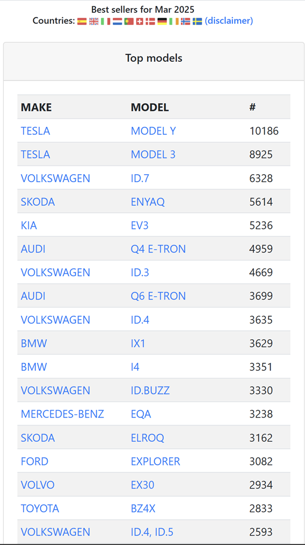305x545 pixels.
Task: Click the Norway flag icon
Action: pos(185,21)
